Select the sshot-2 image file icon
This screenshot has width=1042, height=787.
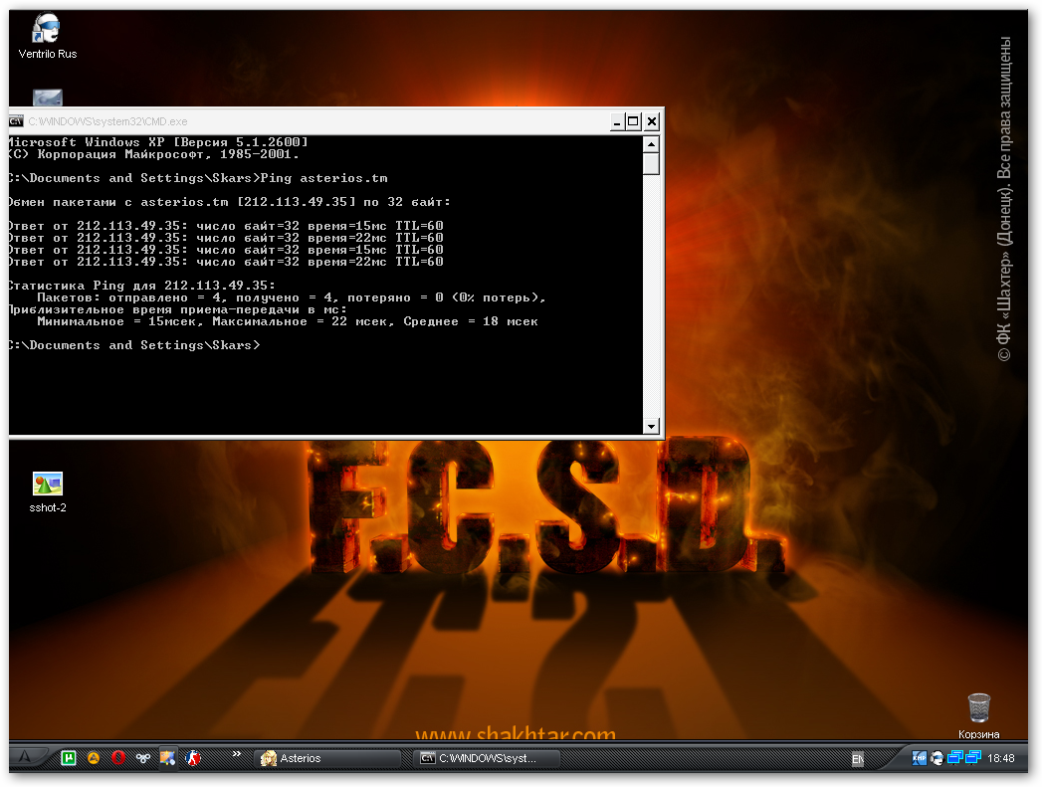click(x=47, y=492)
